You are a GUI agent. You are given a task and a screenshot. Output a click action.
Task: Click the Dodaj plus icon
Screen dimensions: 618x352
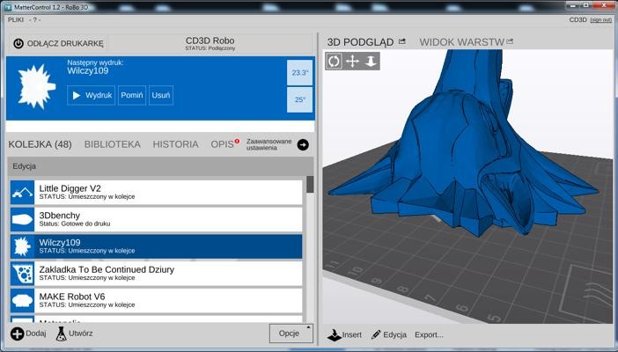click(x=18, y=334)
